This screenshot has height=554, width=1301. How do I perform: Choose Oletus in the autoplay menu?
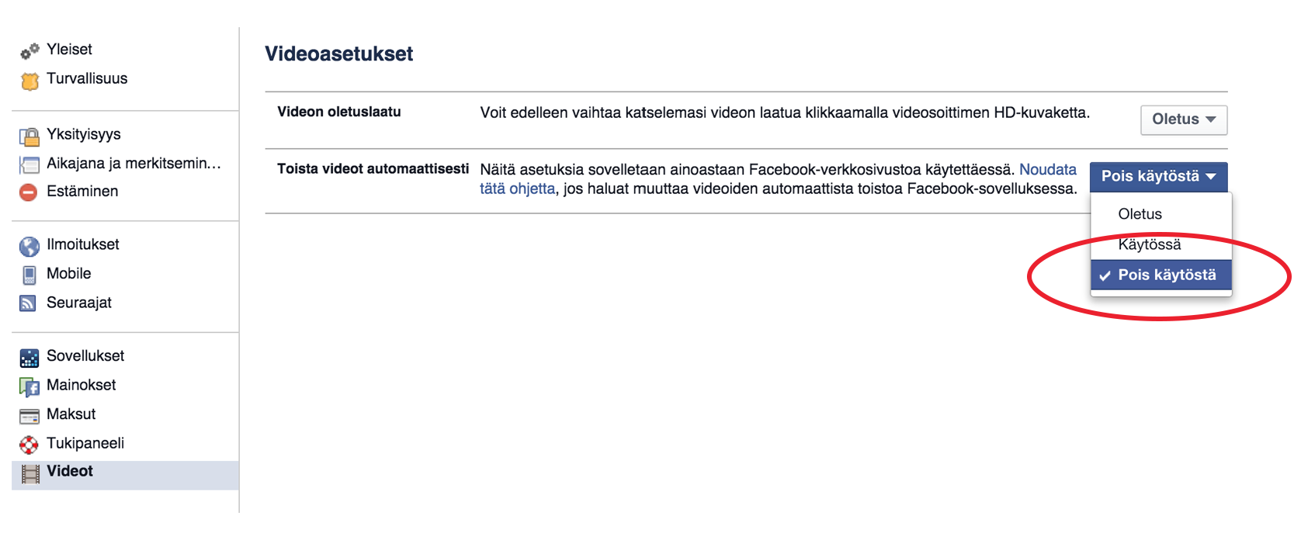click(1140, 214)
